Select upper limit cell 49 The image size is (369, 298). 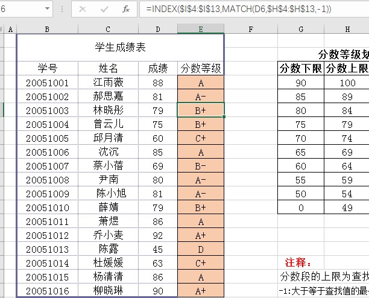[347, 208]
